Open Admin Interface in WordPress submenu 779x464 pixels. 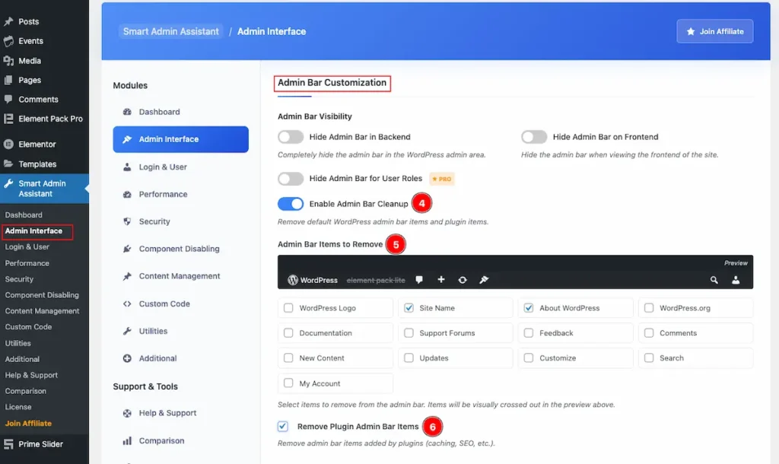point(33,231)
